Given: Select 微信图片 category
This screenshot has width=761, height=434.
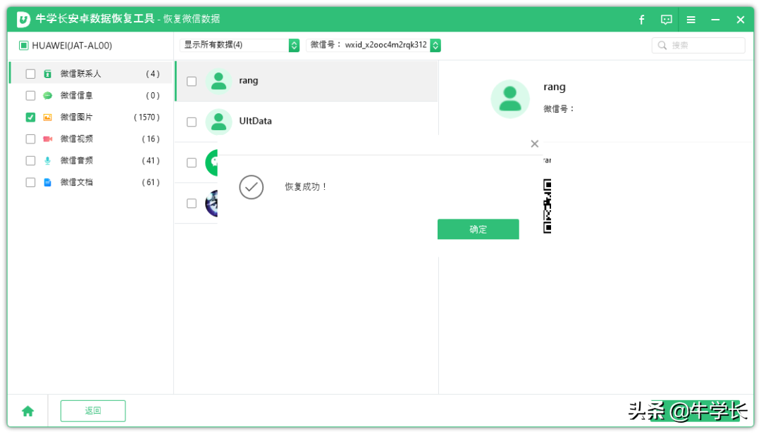Looking at the screenshot, I should click(91, 117).
